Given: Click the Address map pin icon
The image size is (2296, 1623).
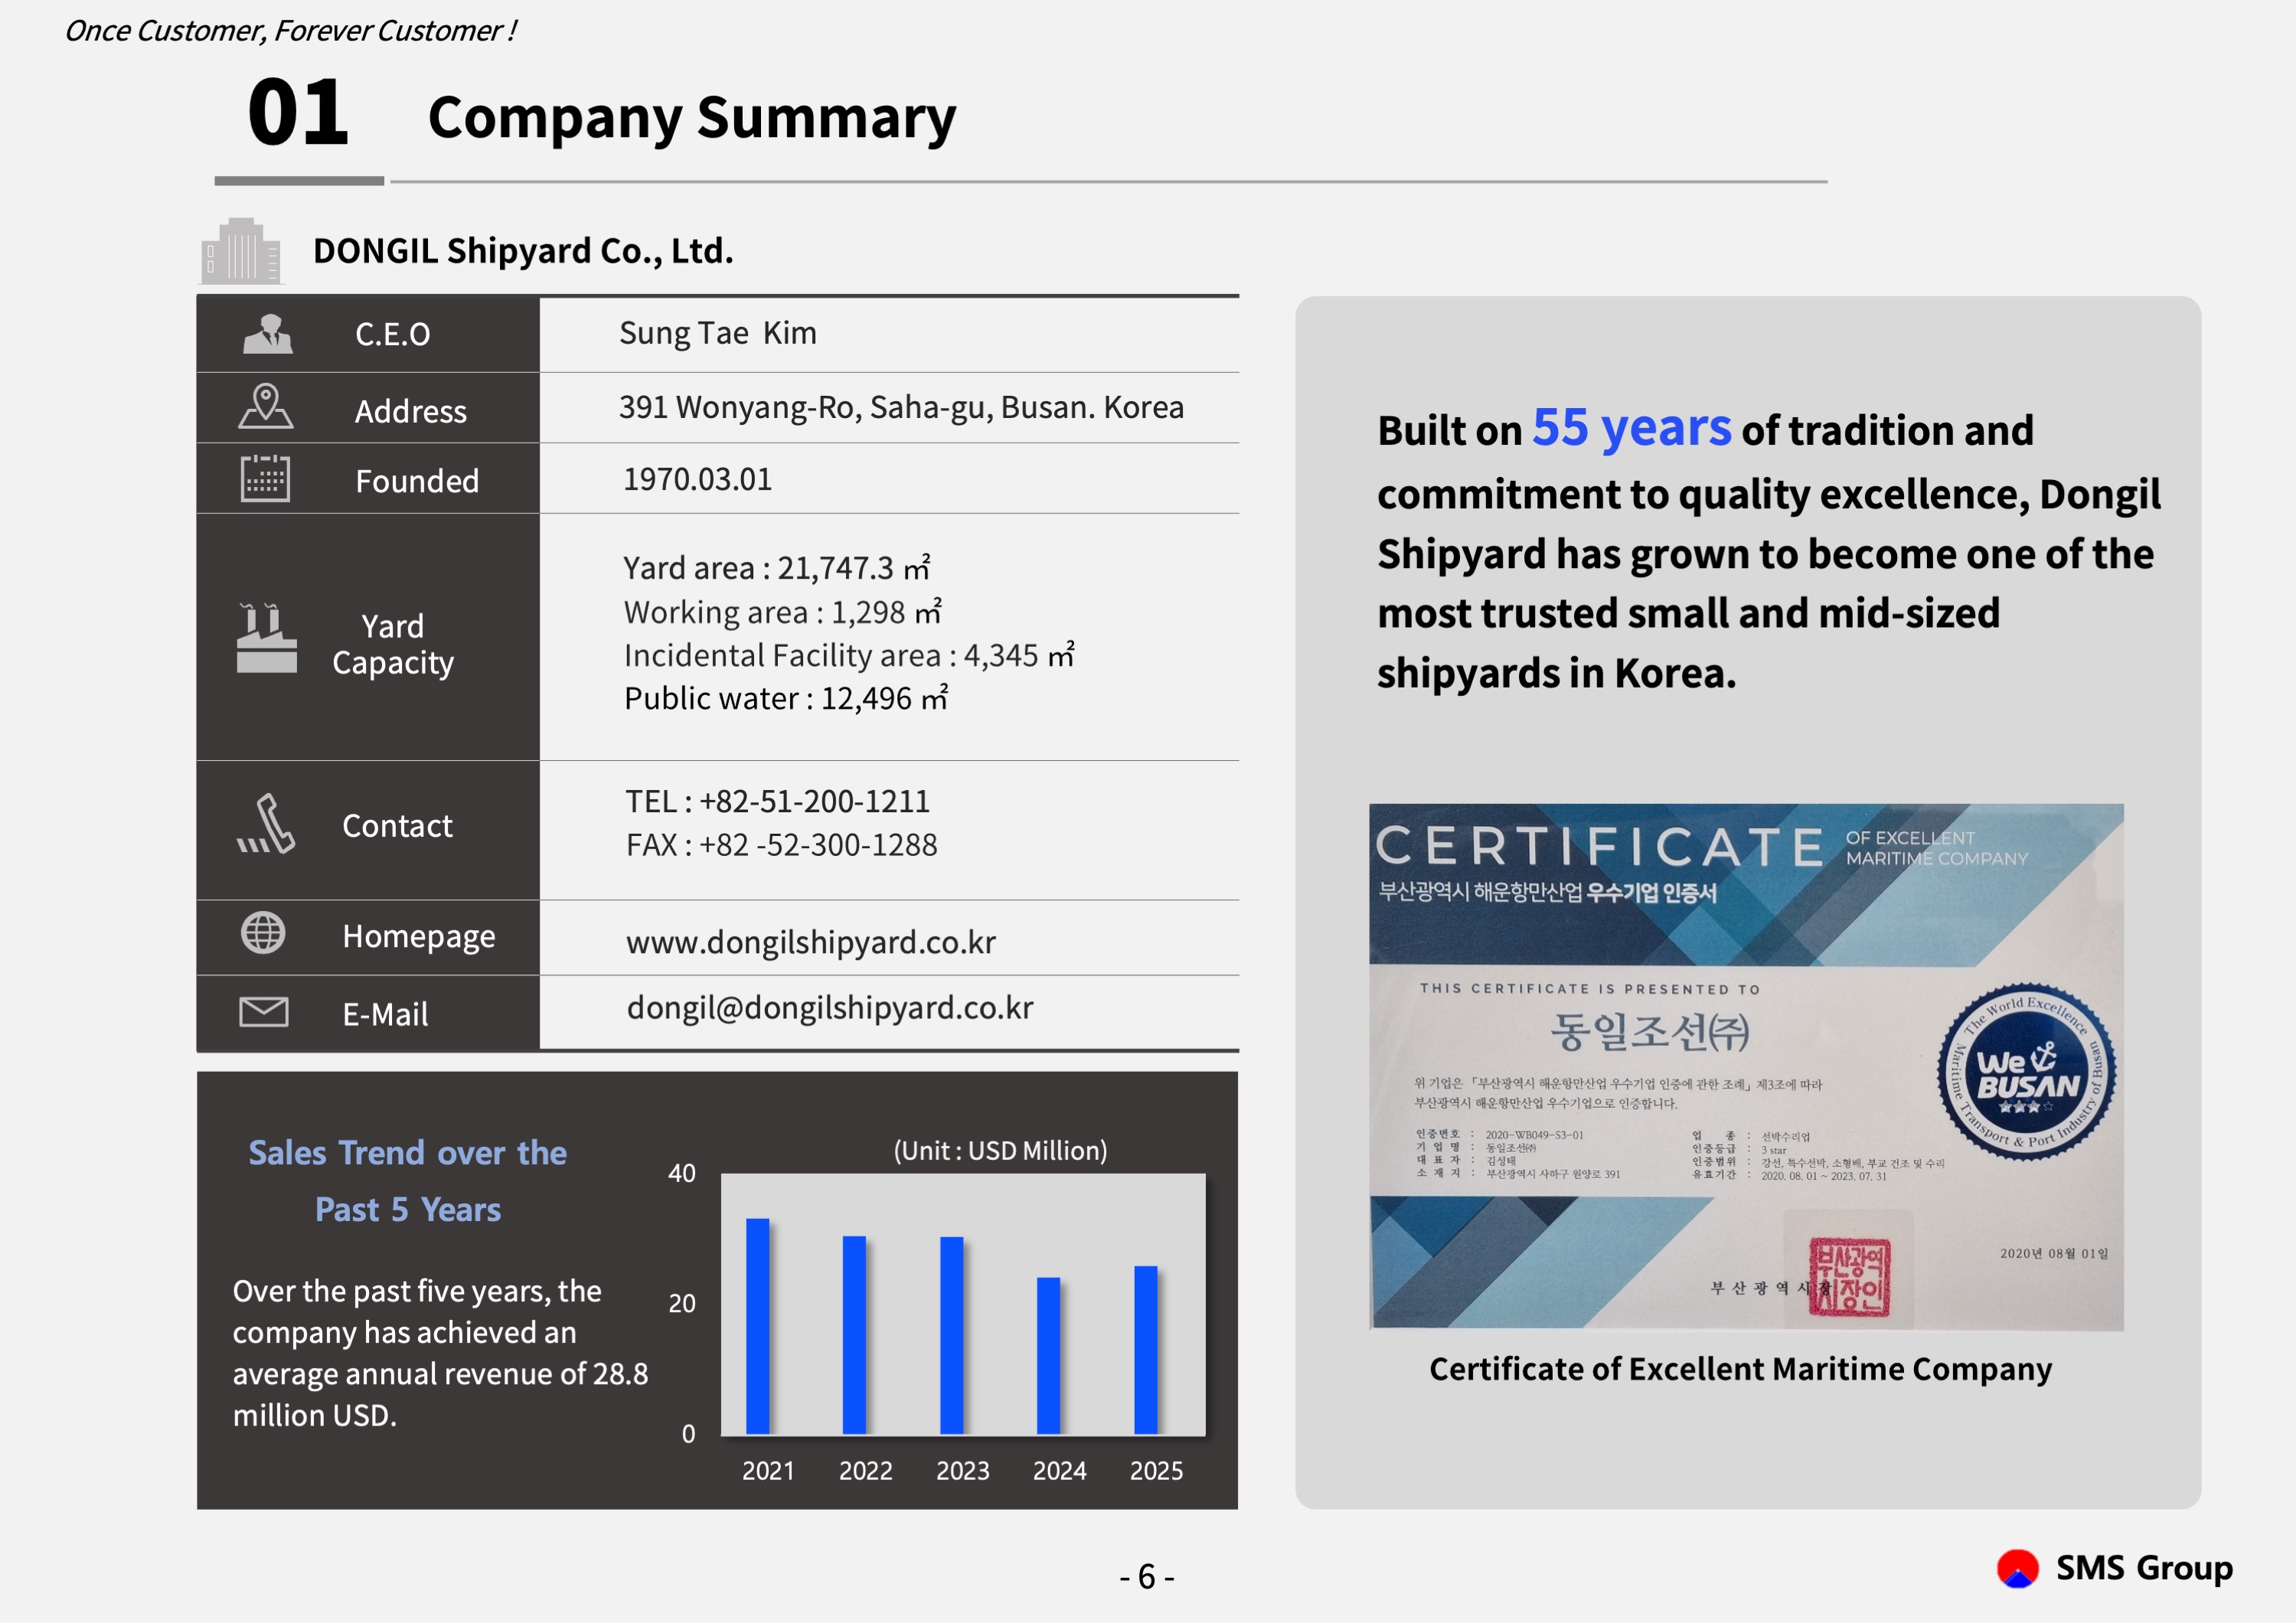Looking at the screenshot, I should 266,407.
